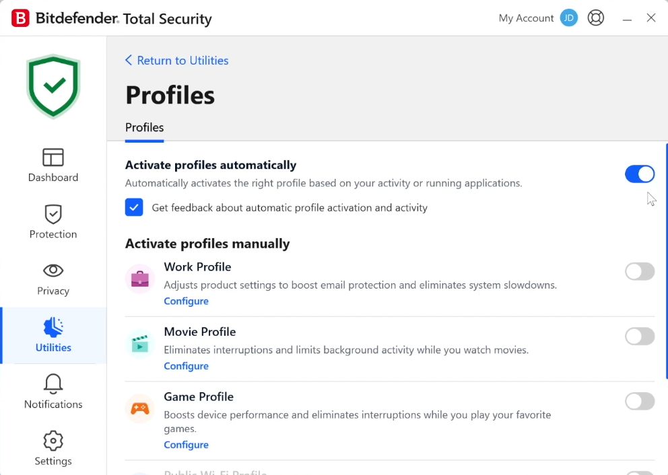Disable Activate profiles automatically toggle
This screenshot has height=475, width=668.
click(x=639, y=174)
